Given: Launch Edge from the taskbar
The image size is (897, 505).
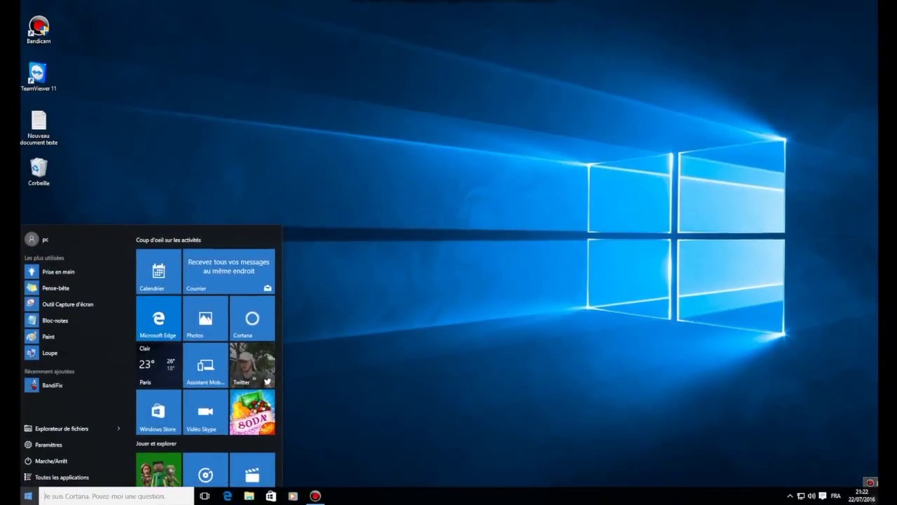Looking at the screenshot, I should point(227,496).
